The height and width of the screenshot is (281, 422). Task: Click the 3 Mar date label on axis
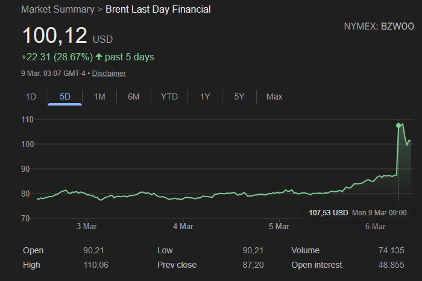coord(86,226)
